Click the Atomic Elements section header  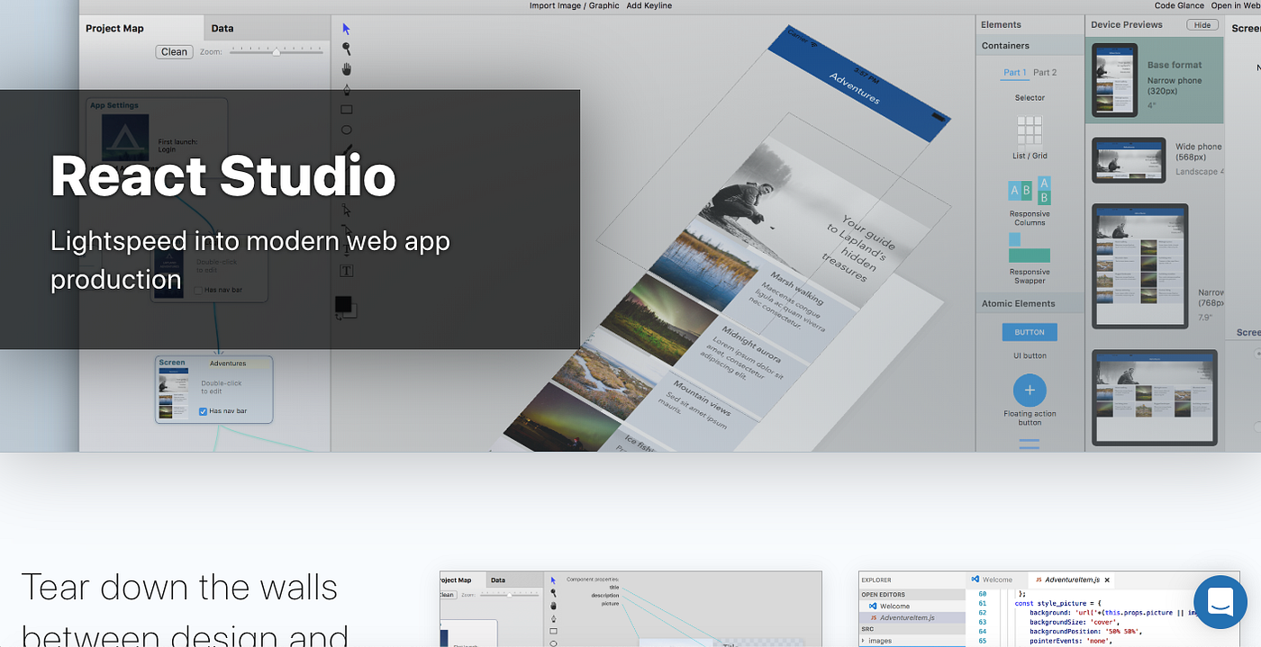click(x=1030, y=303)
